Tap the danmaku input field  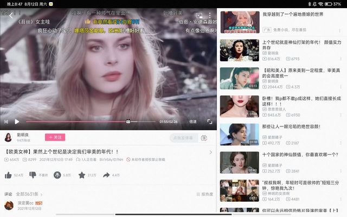184,138
